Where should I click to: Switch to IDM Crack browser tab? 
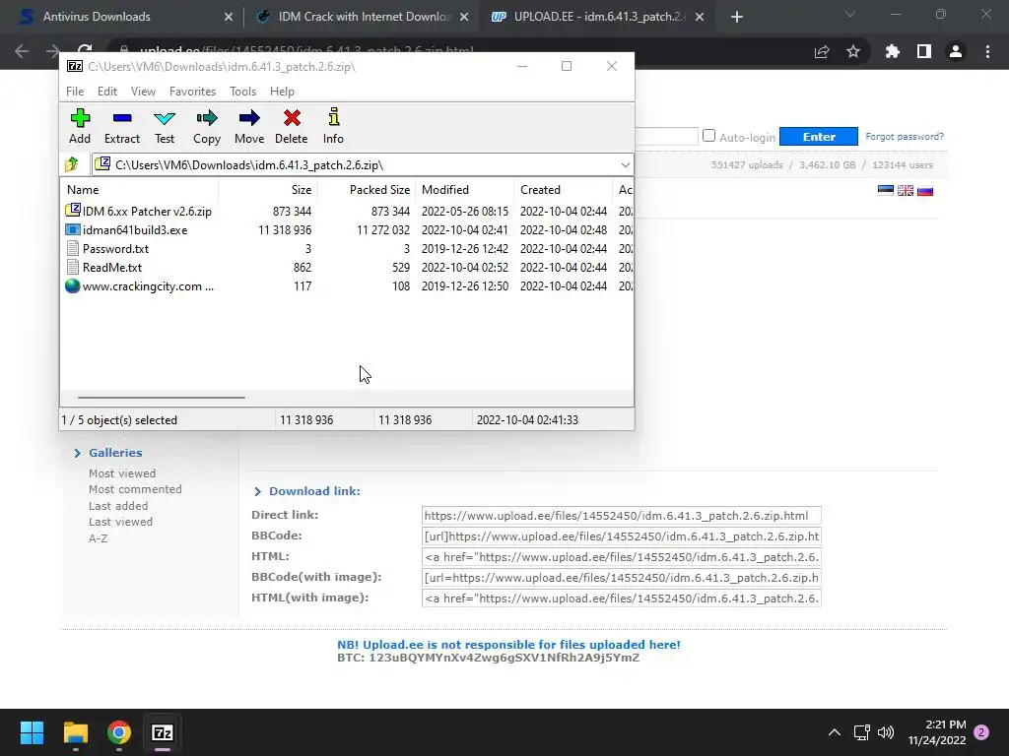pos(363,17)
